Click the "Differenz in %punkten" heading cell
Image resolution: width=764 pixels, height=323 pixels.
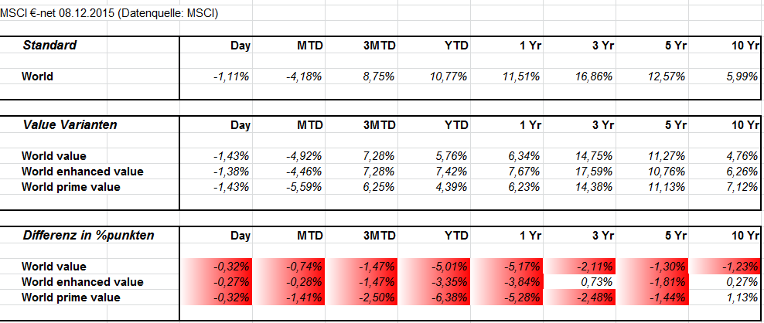(87, 235)
